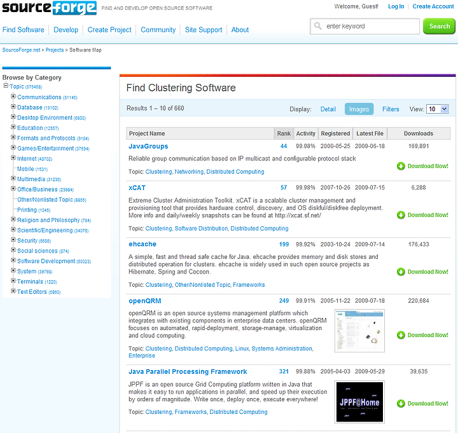The width and height of the screenshot is (458, 433).
Task: Click rank 44 link for JavaGroups
Action: 284,146
